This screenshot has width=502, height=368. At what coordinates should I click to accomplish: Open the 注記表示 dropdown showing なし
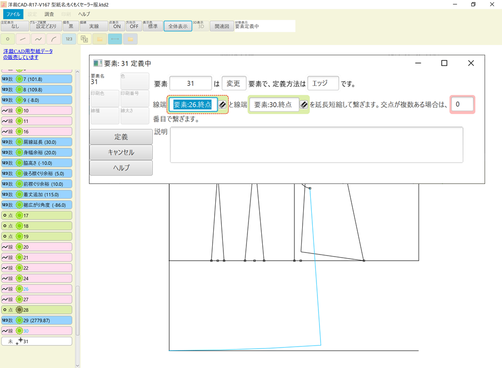click(14, 26)
